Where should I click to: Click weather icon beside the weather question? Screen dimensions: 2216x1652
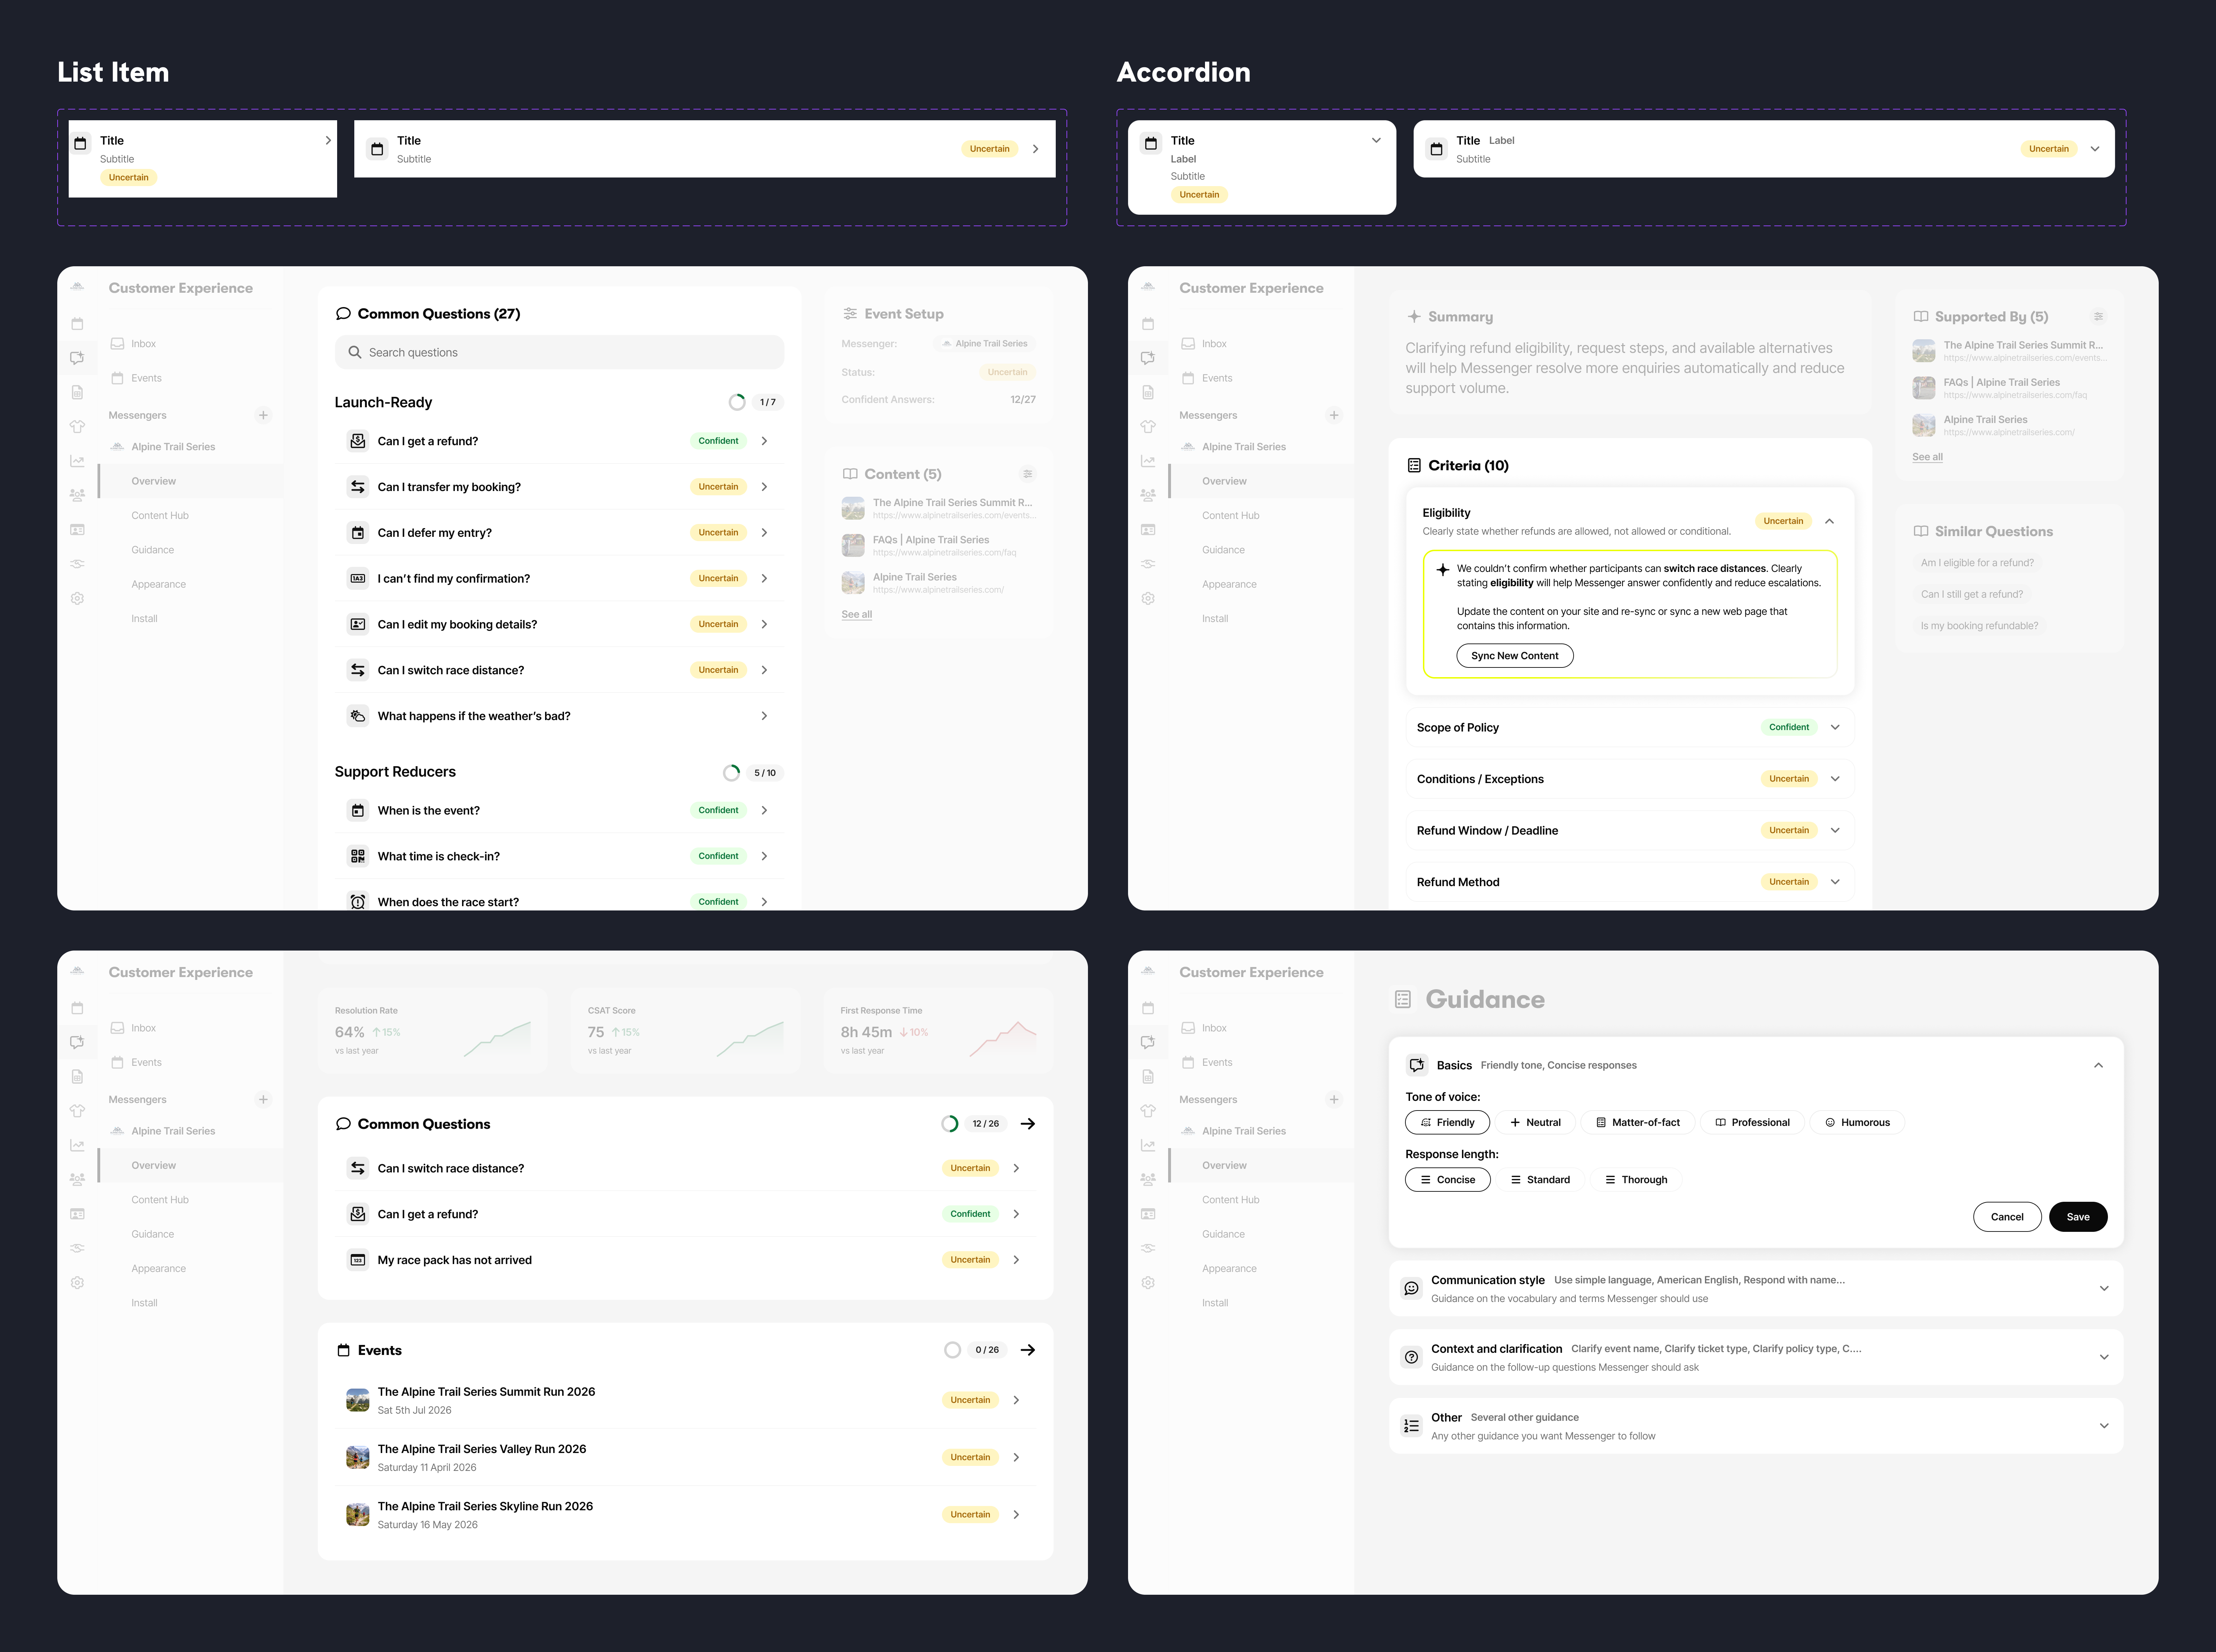tap(357, 716)
